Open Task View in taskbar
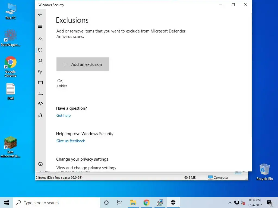Image resolution: width=278 pixels, height=208 pixels. click(x=119, y=203)
